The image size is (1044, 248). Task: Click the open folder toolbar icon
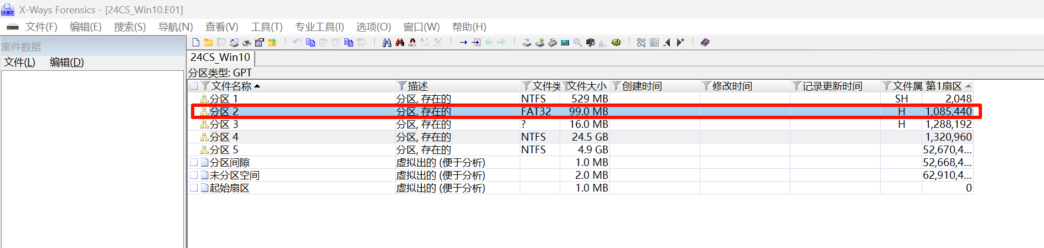(x=209, y=43)
